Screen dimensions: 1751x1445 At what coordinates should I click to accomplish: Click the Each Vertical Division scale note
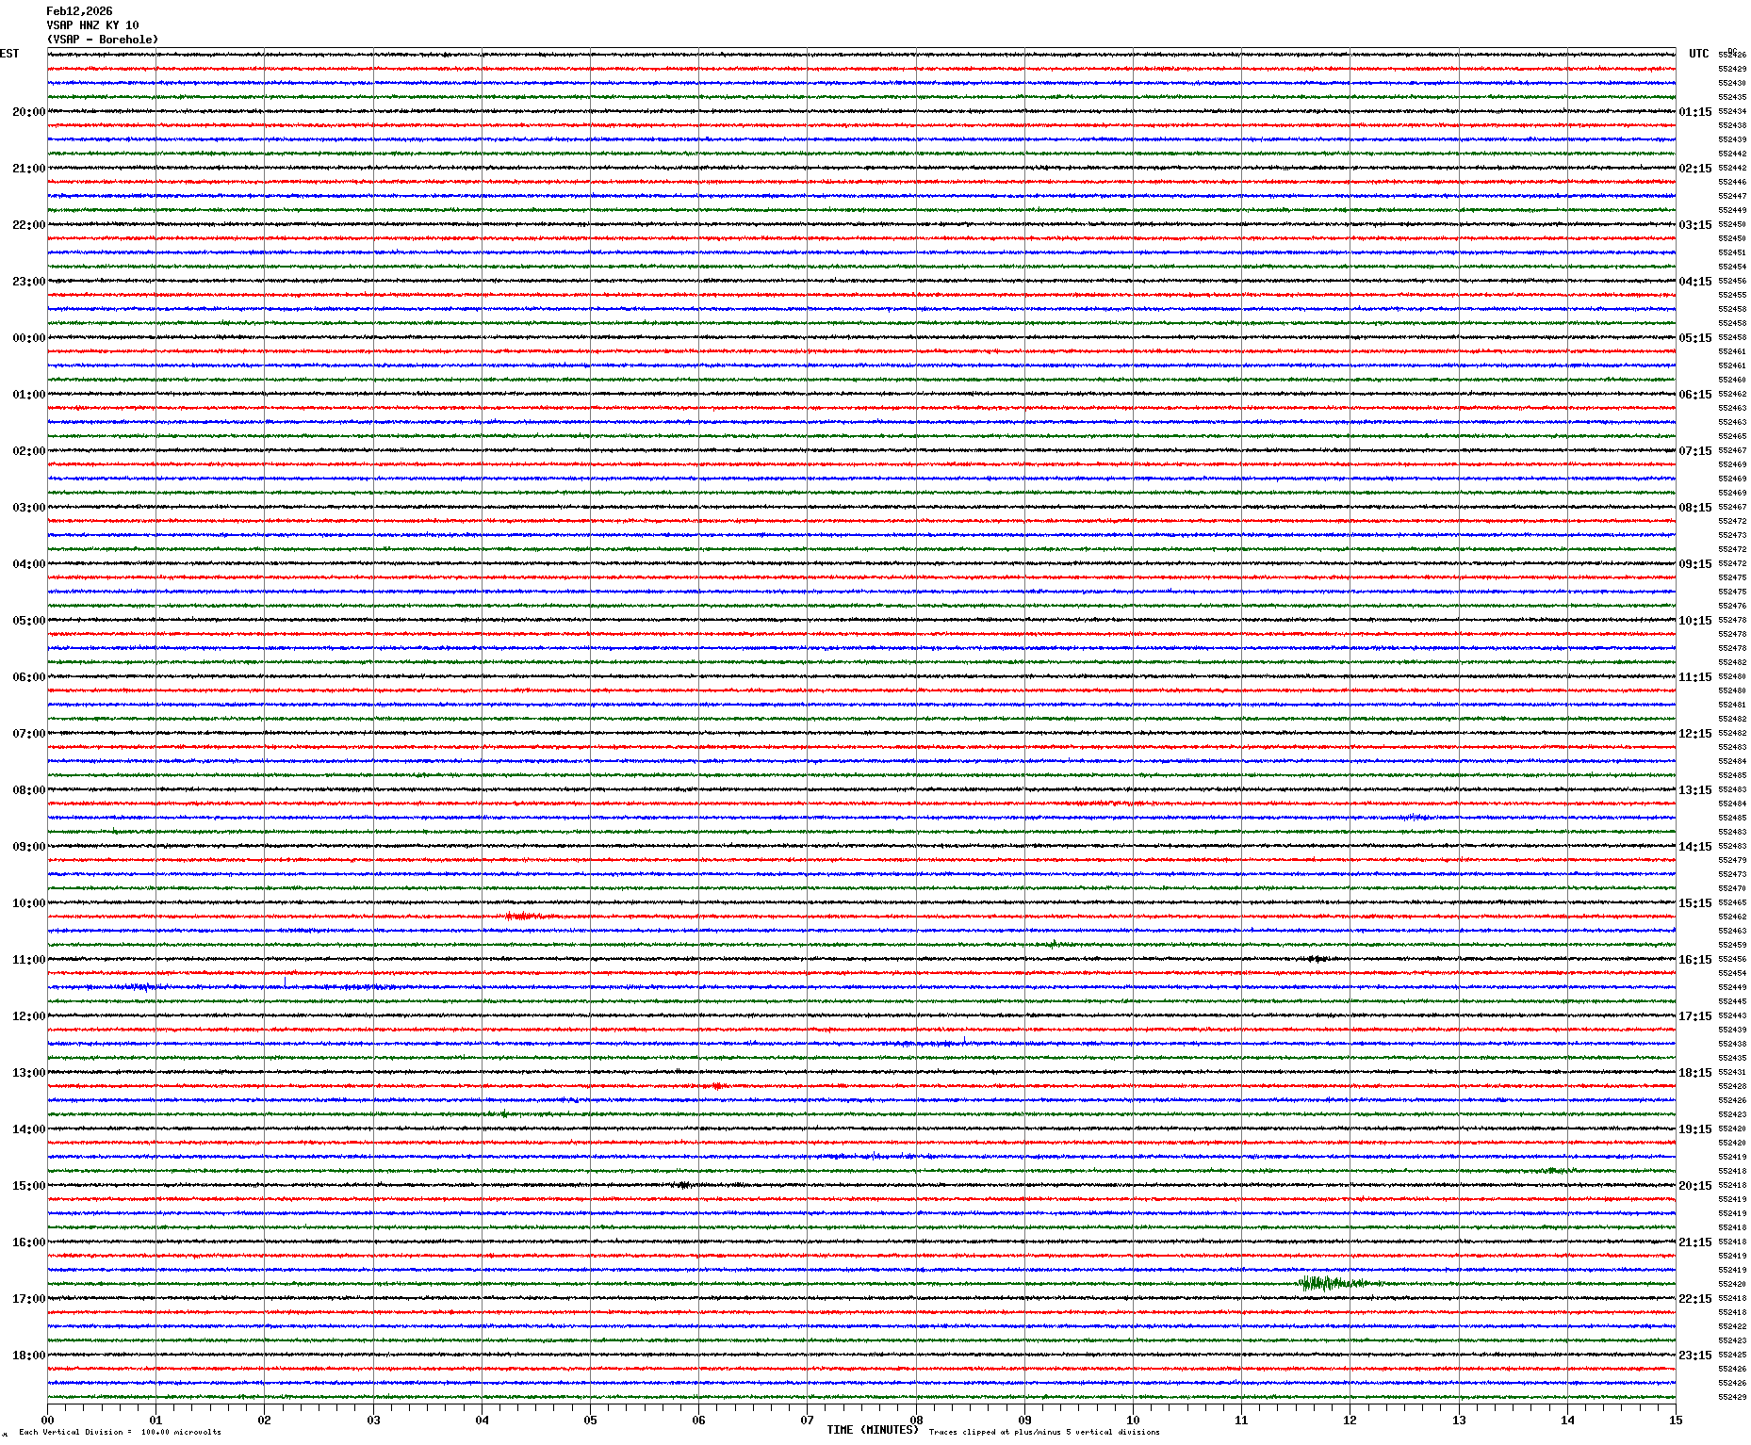coord(120,1433)
